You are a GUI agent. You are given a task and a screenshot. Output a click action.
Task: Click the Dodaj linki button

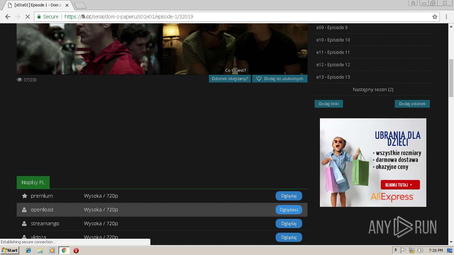(x=329, y=104)
